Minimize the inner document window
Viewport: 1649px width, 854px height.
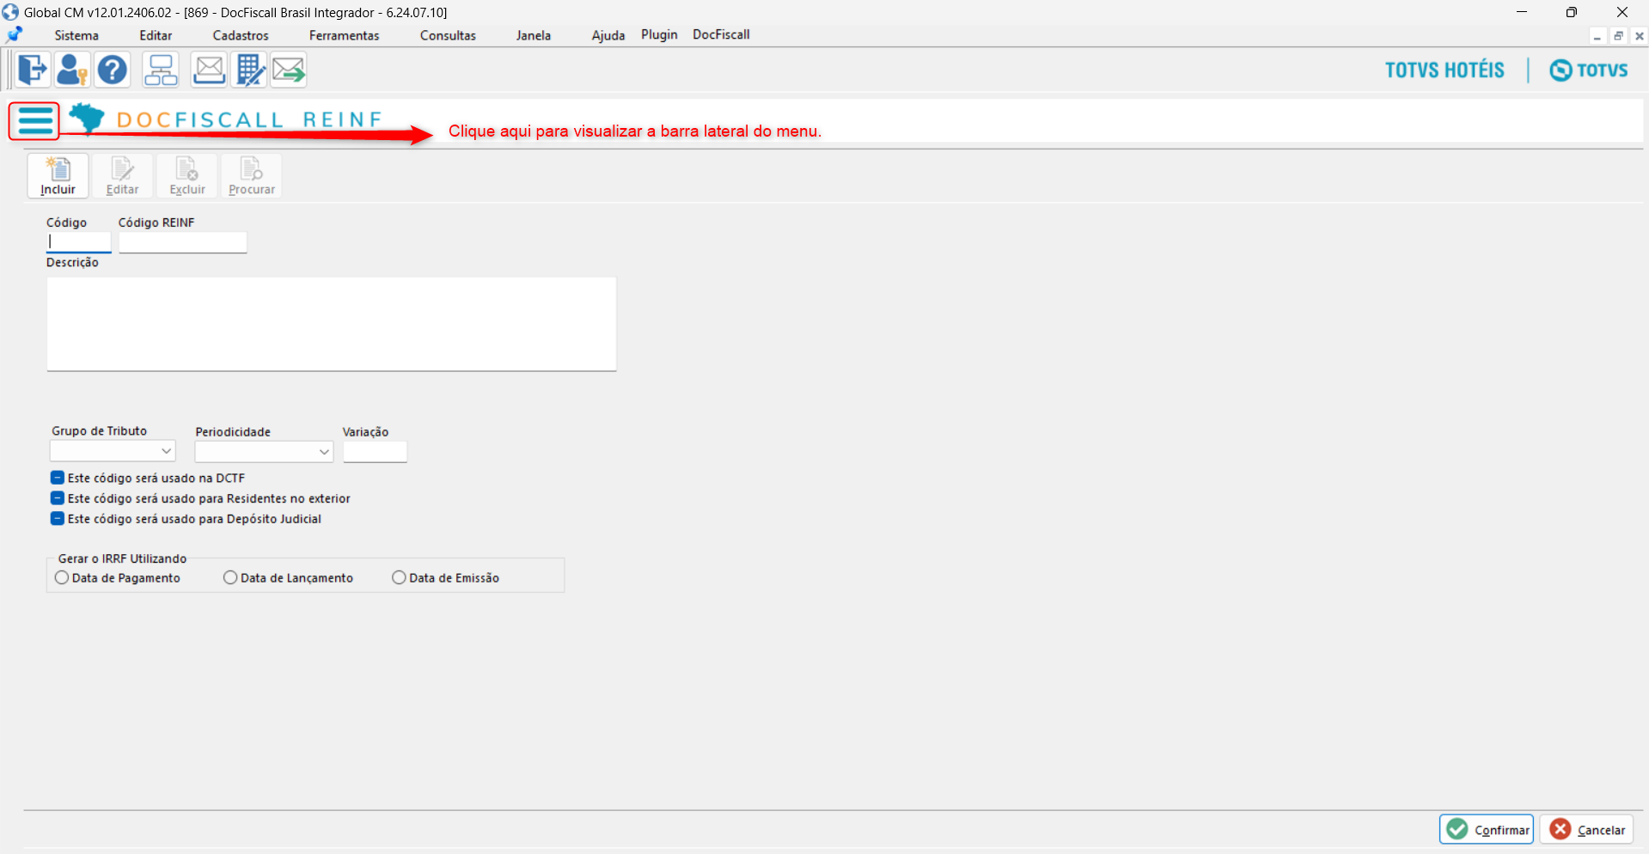pos(1597,36)
